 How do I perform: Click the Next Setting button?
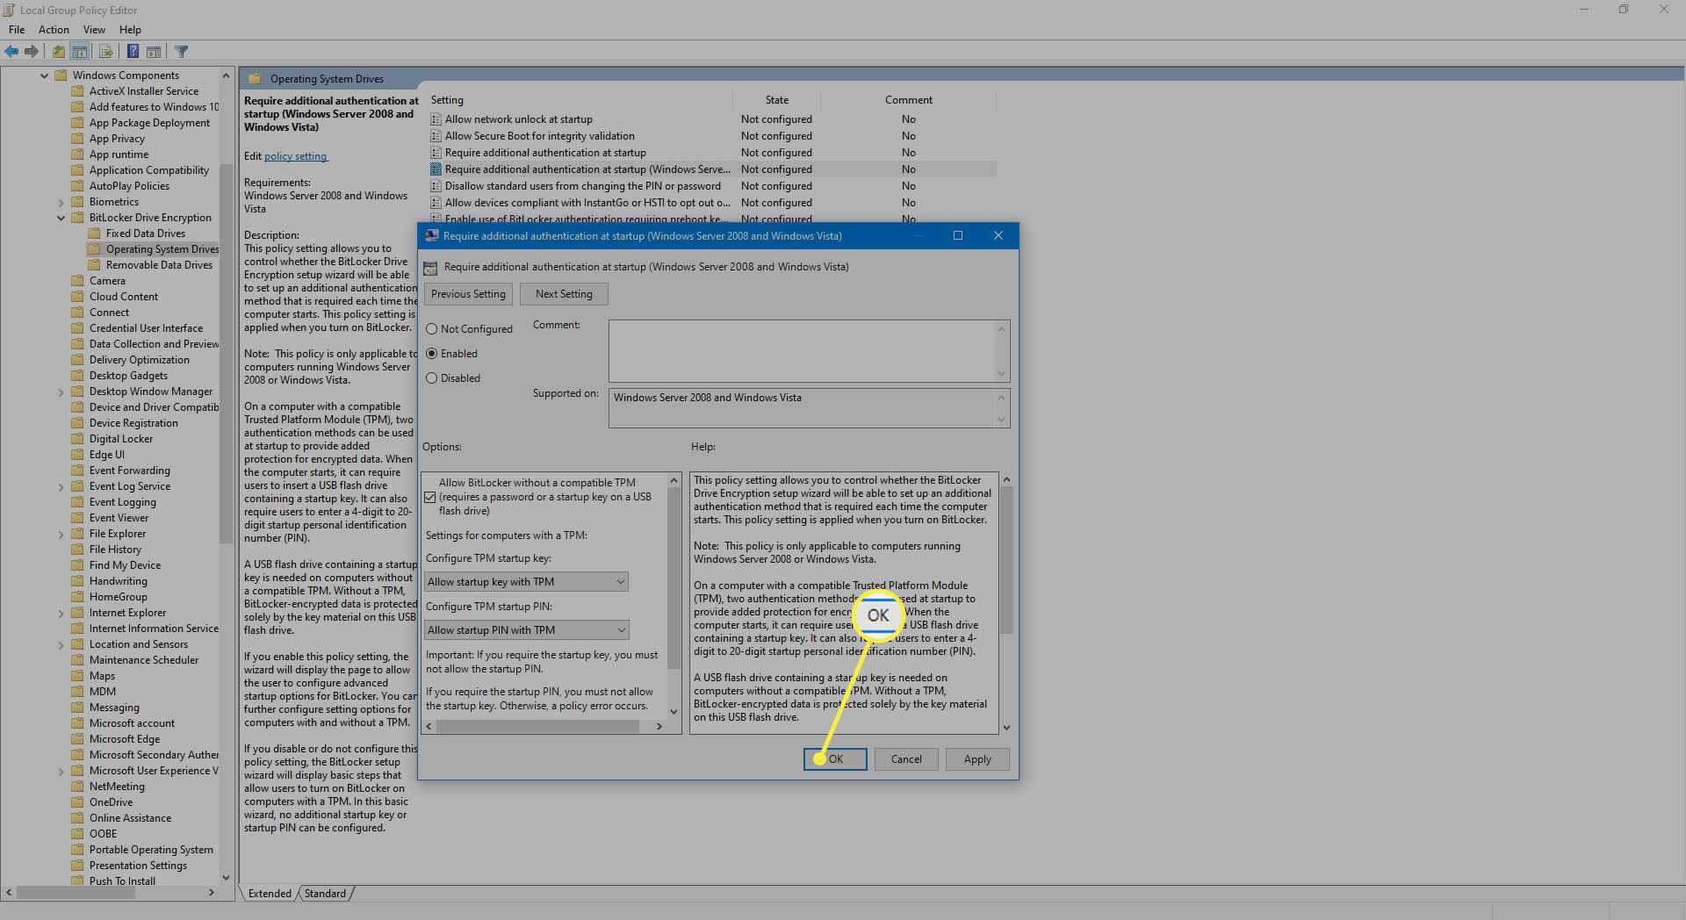click(564, 294)
